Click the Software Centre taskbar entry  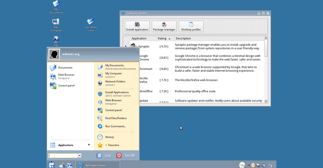(98, 165)
